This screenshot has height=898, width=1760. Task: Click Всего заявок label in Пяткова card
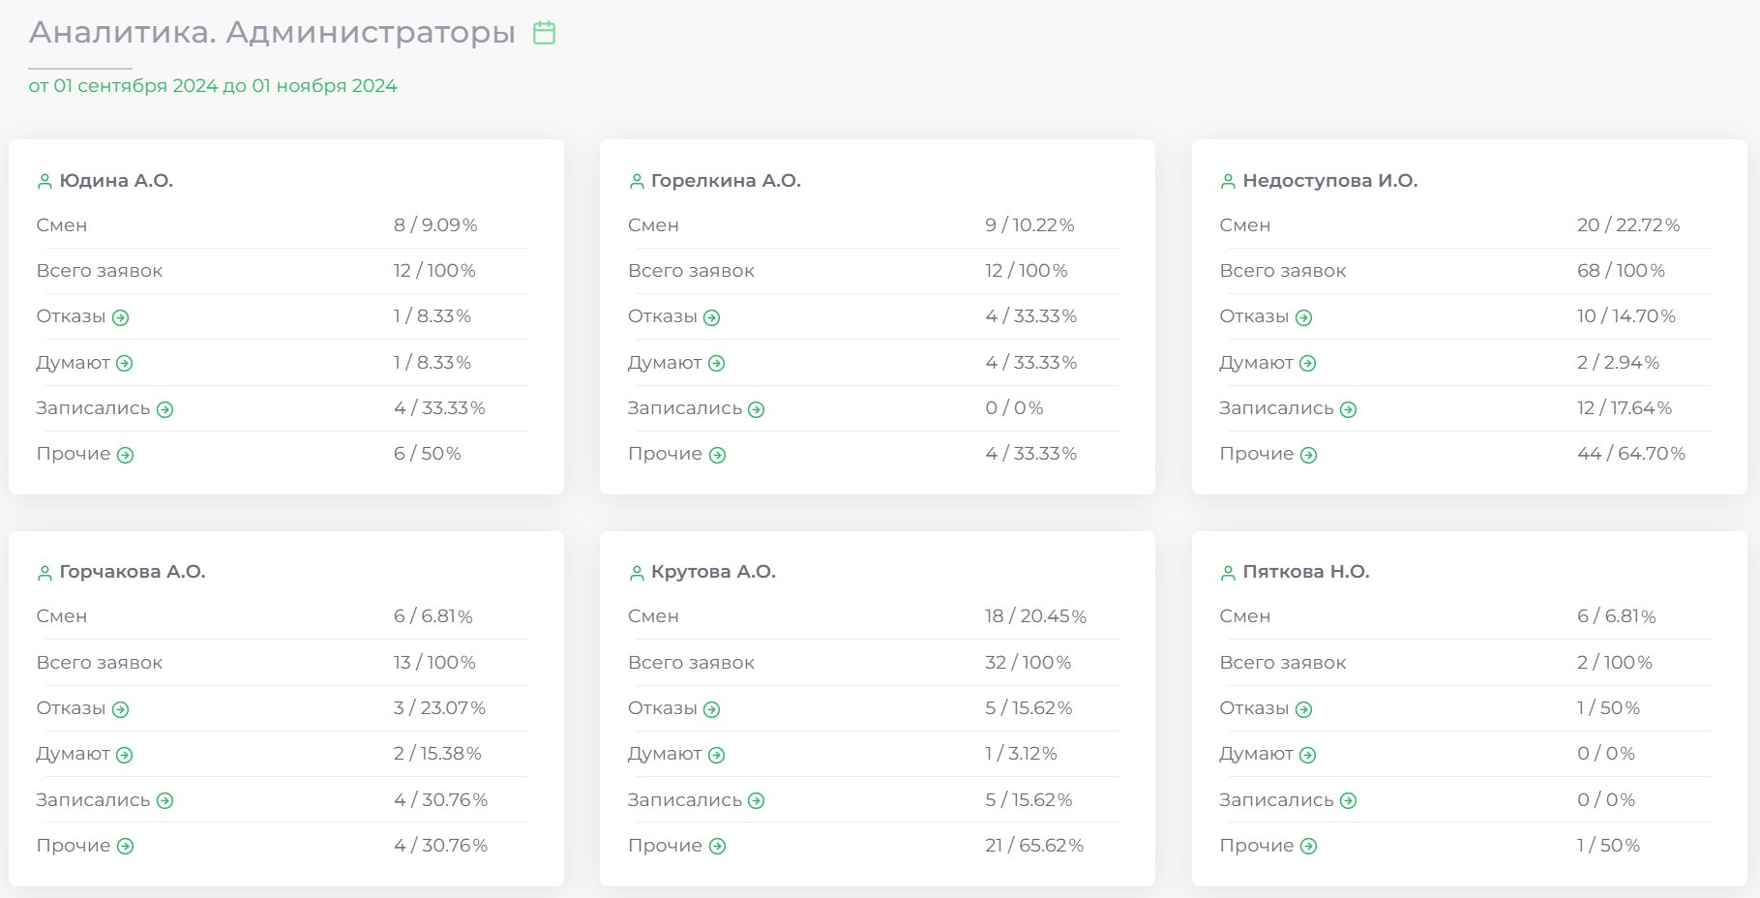tap(1283, 663)
